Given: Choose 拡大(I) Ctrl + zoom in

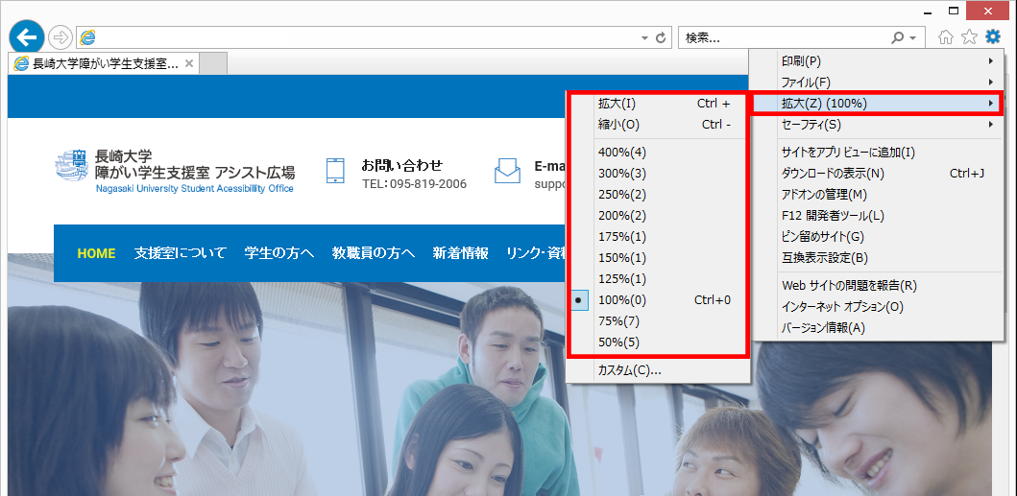Looking at the screenshot, I should 658,103.
